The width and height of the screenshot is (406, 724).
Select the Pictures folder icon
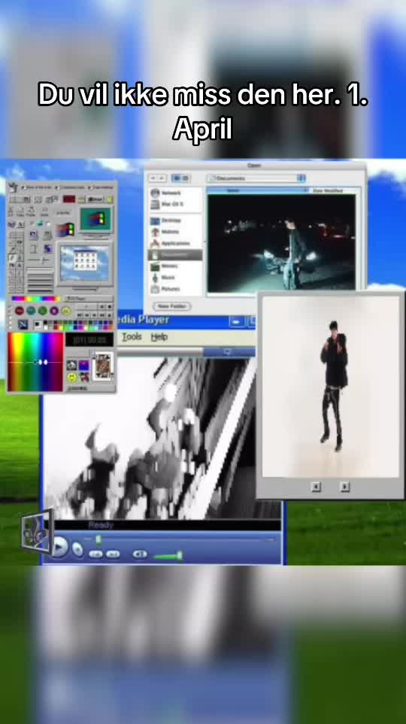[155, 289]
